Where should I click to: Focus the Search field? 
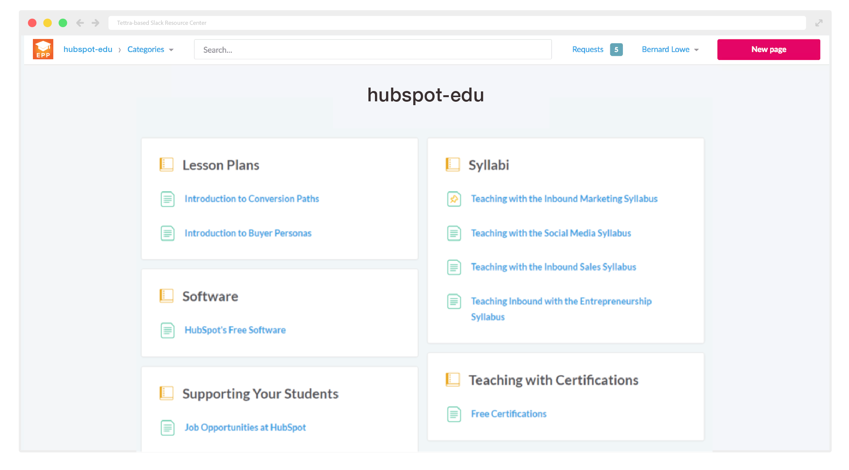373,49
